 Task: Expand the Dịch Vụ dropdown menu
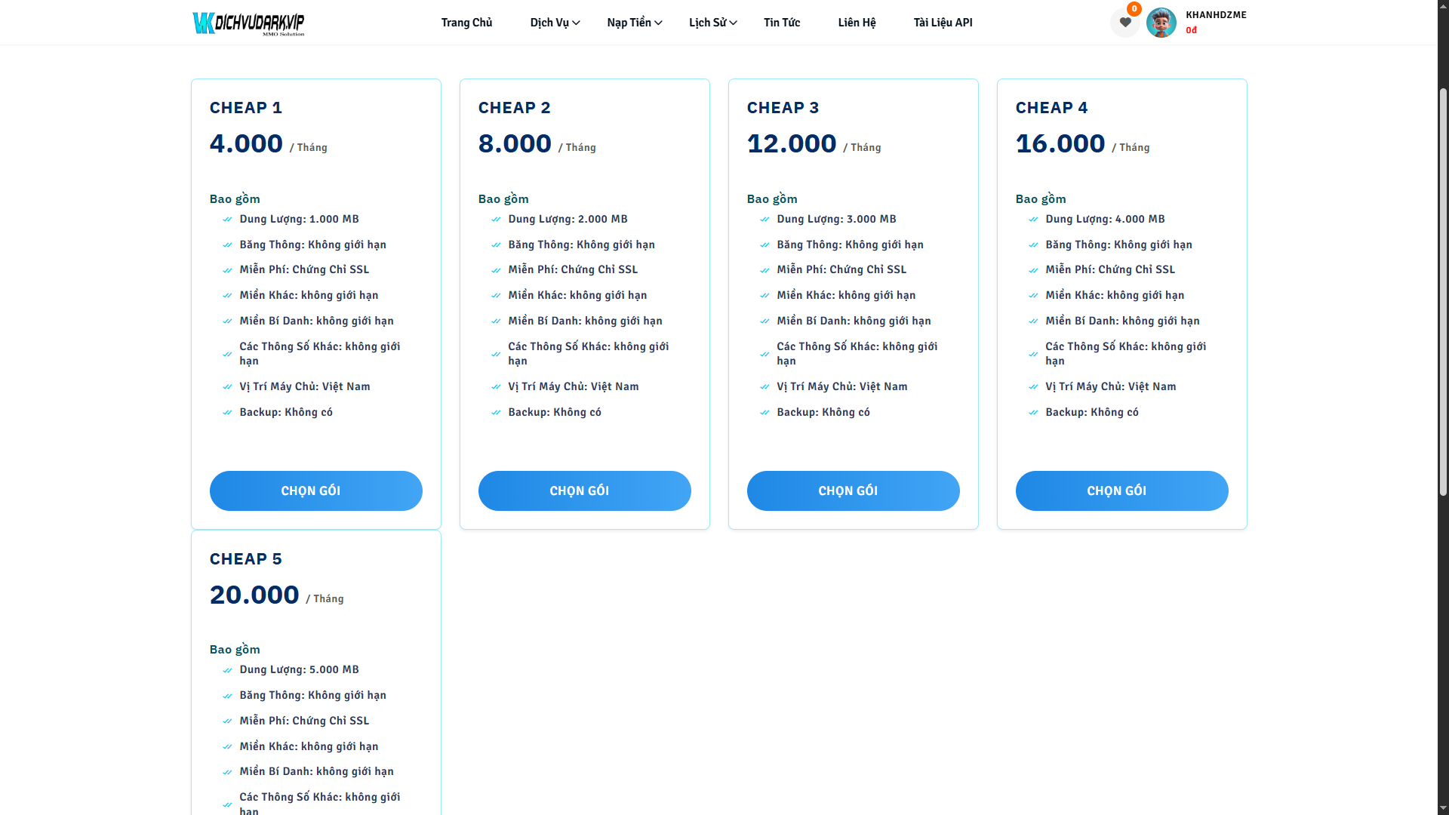(555, 23)
